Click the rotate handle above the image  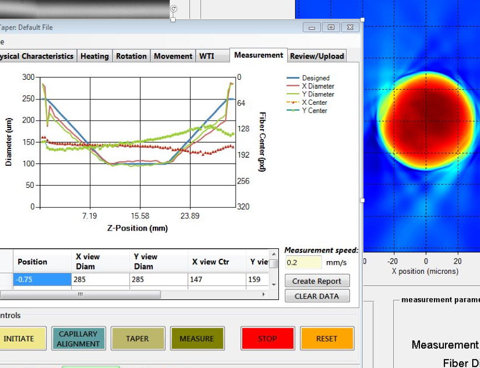pos(173,8)
